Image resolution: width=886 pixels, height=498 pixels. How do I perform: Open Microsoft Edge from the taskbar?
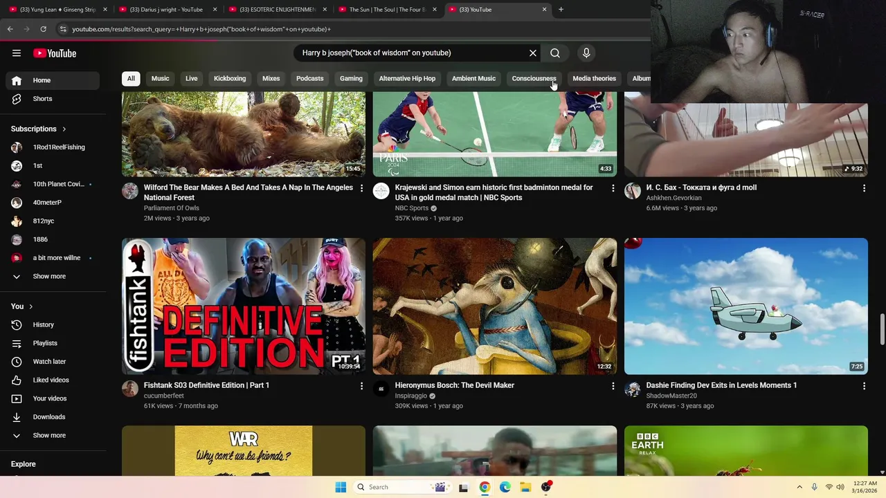[505, 487]
